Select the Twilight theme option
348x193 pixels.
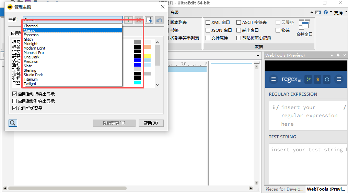pyautogui.click(x=73, y=84)
